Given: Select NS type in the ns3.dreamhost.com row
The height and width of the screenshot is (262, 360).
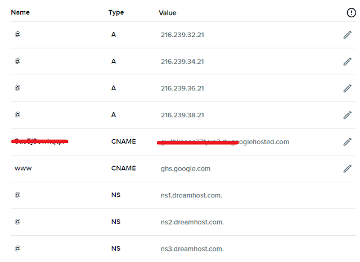Looking at the screenshot, I should point(116,249).
